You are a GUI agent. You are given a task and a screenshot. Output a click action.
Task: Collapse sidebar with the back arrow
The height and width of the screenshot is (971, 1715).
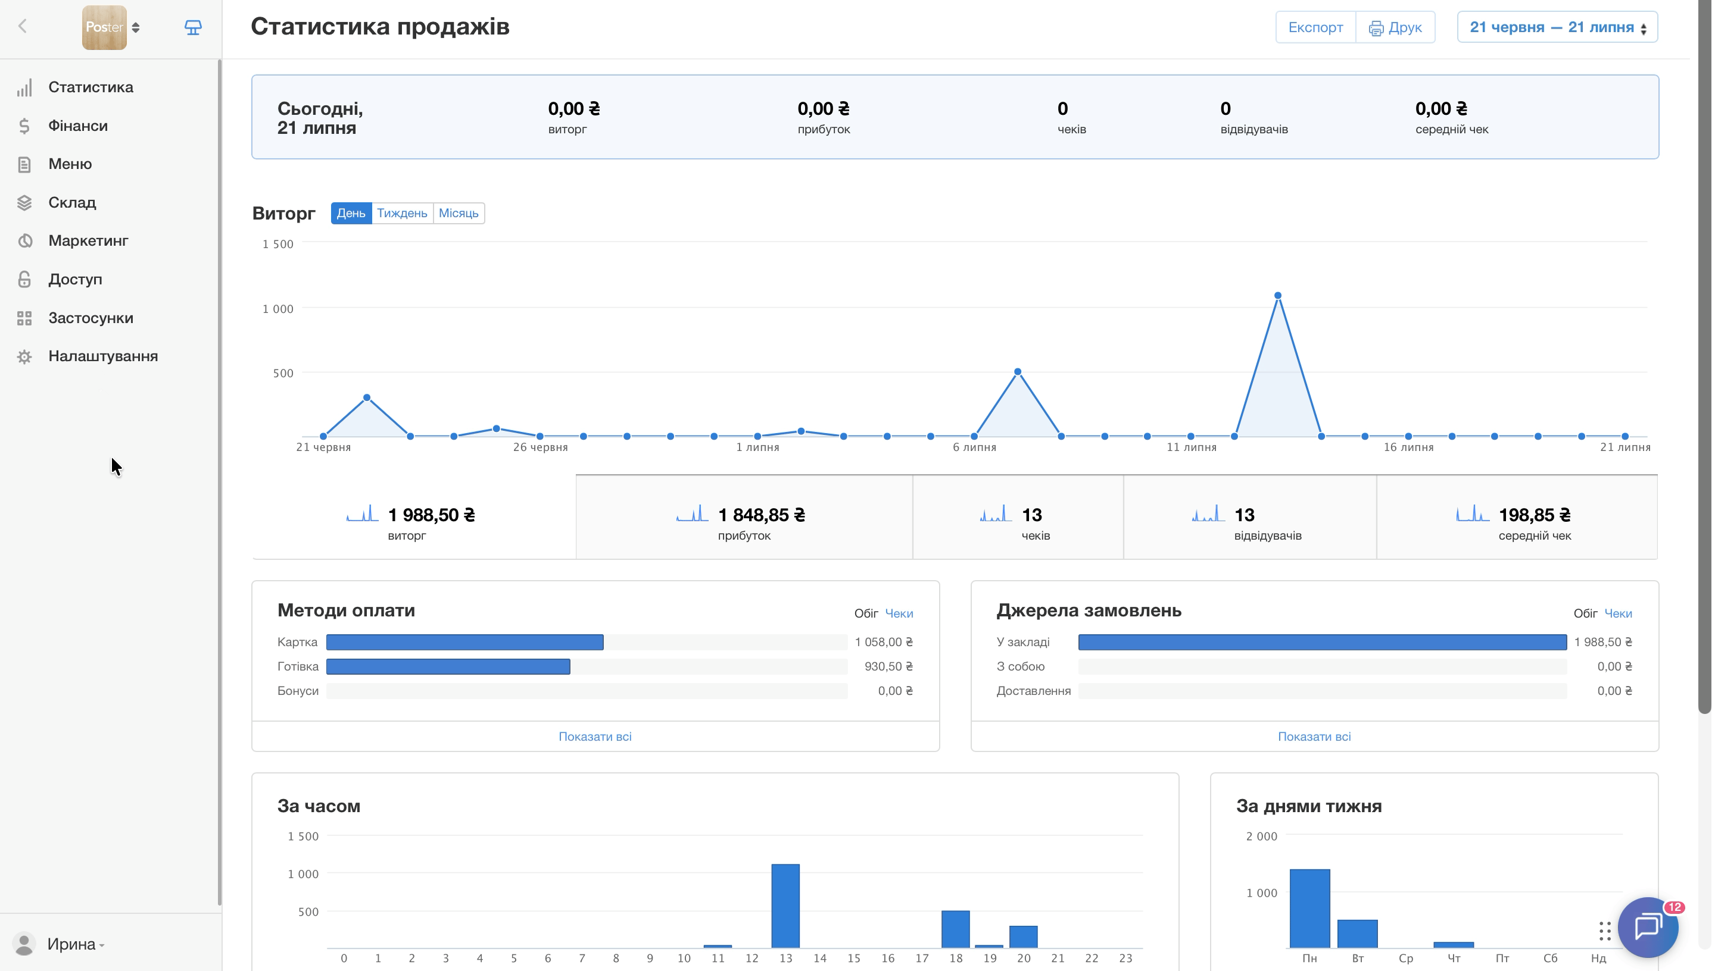pos(23,27)
